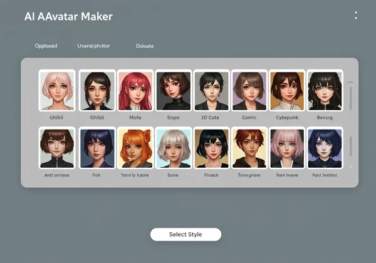Screen dimensions: 376x263
Task: Click the Cybepunk label text
Action: click(287, 118)
